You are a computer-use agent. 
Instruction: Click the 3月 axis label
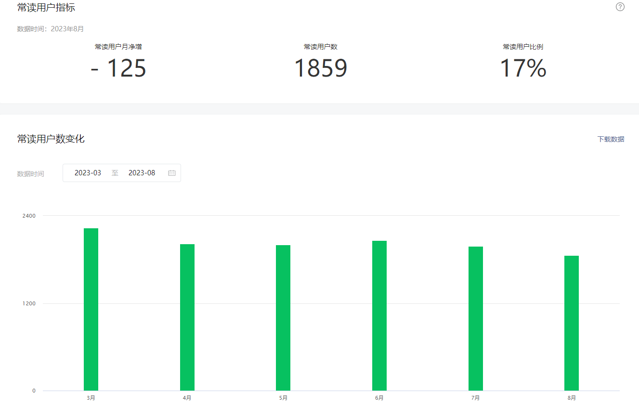(91, 398)
